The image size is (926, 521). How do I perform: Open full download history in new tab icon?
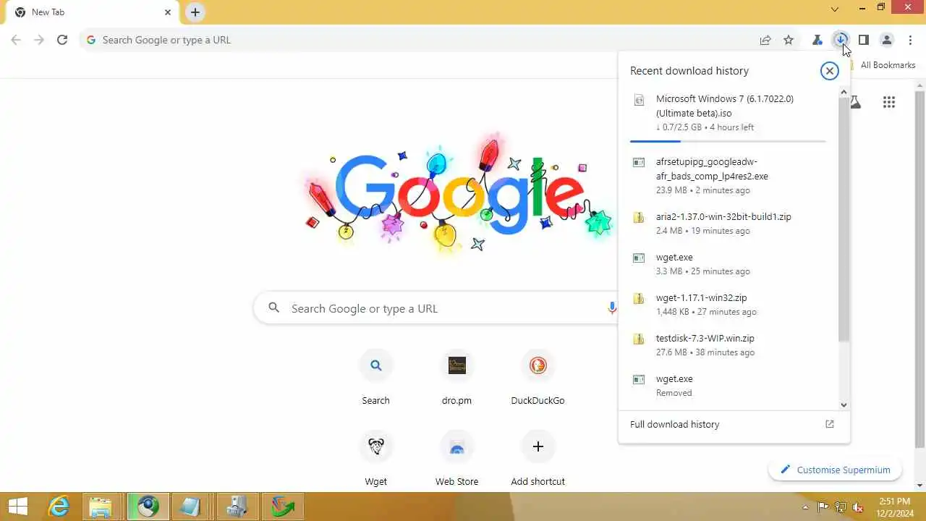click(x=830, y=424)
